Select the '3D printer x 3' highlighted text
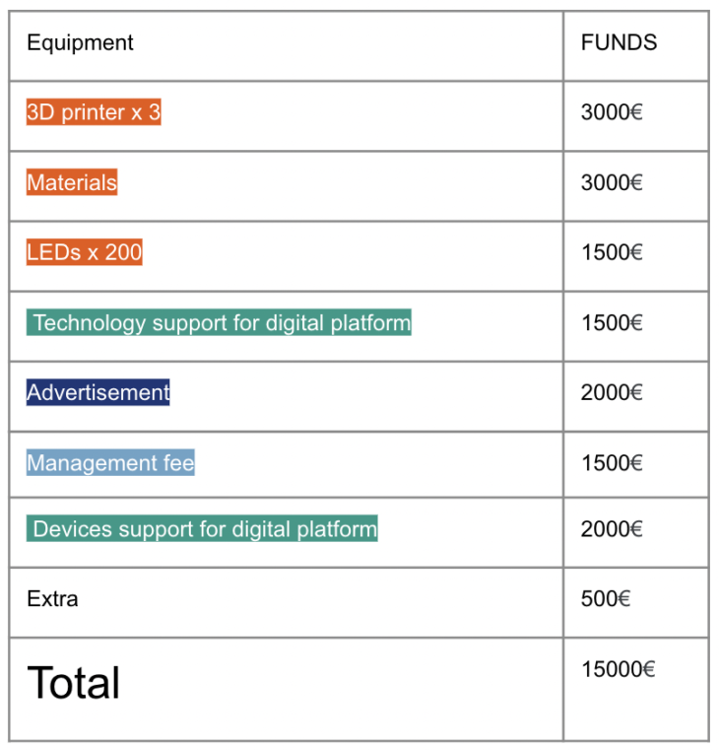 pos(94,112)
